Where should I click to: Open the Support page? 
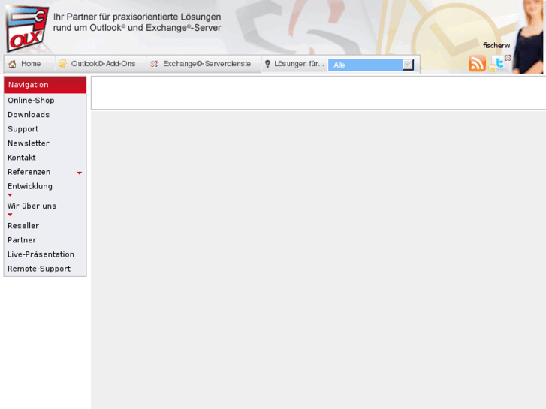23,129
